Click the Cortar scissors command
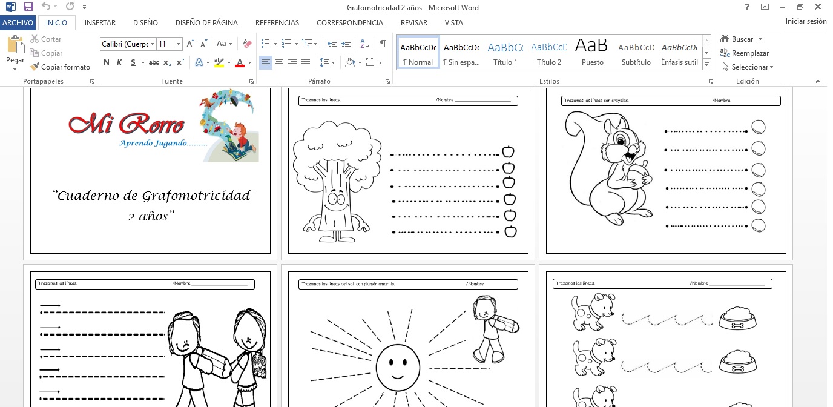Viewport: 833px width, 407px height. click(x=46, y=39)
